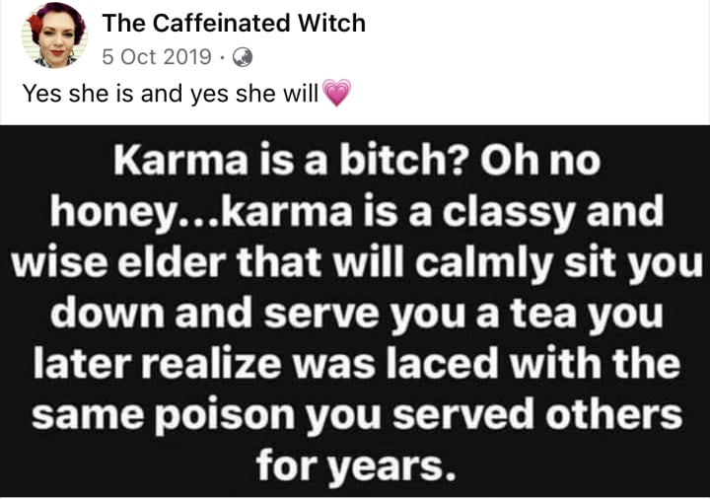This screenshot has width=710, height=499.
Task: Click the caption "Yes she is and yes she will"
Action: click(x=171, y=94)
